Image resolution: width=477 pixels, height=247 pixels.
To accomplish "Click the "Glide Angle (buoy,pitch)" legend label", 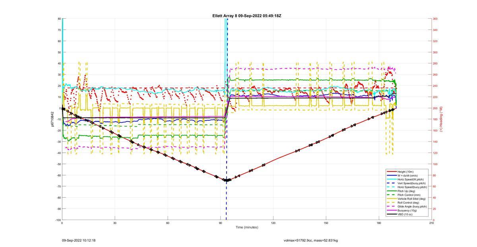I will pos(412,206).
